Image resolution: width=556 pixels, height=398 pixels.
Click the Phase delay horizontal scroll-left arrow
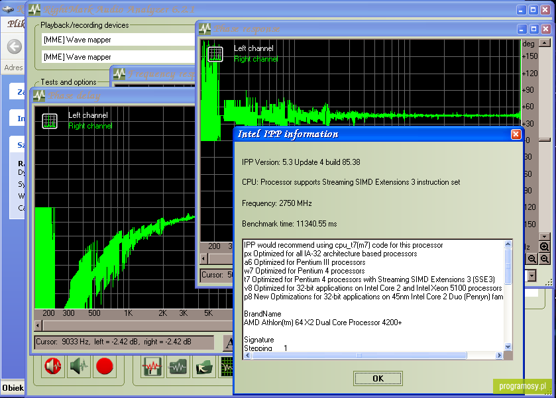point(38,325)
